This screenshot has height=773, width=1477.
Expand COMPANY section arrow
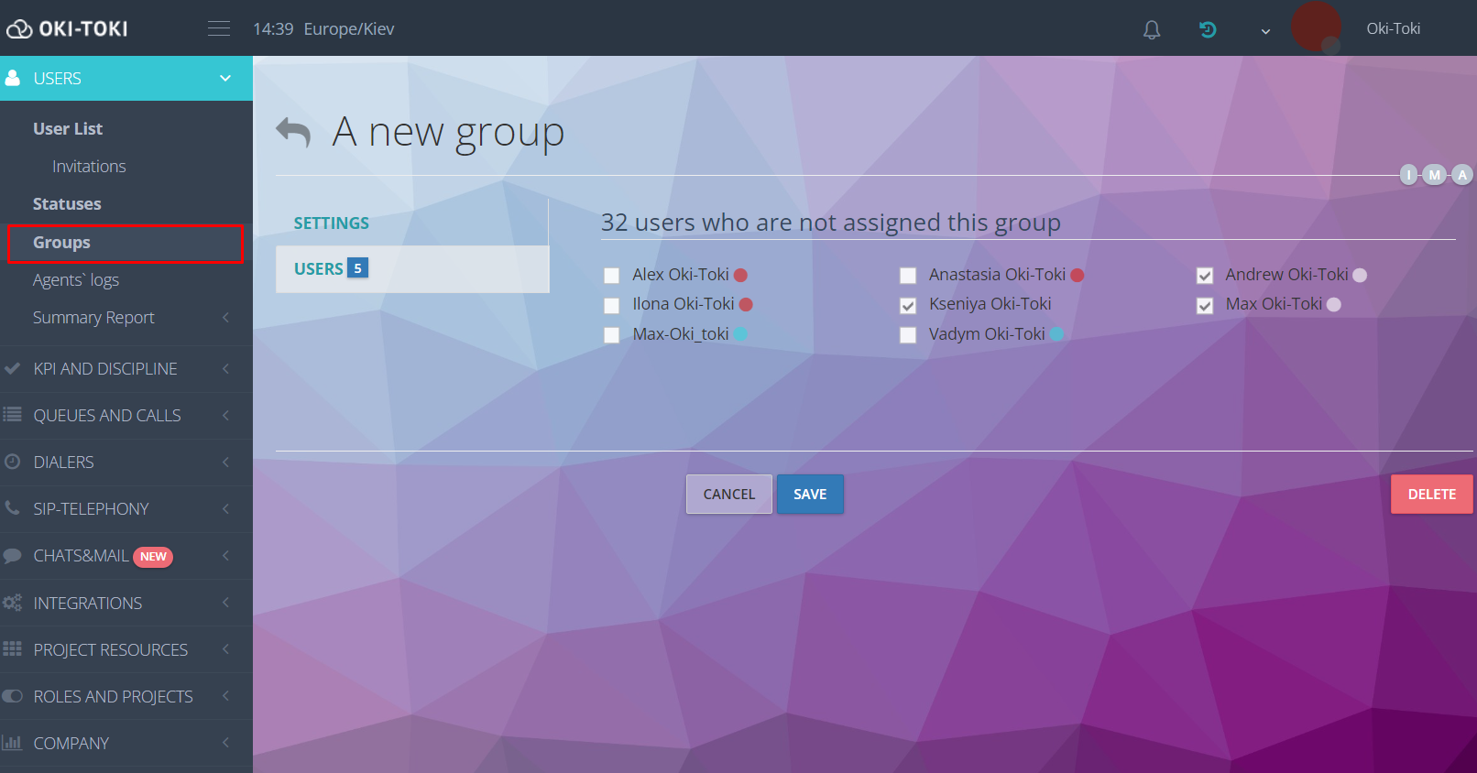(225, 742)
